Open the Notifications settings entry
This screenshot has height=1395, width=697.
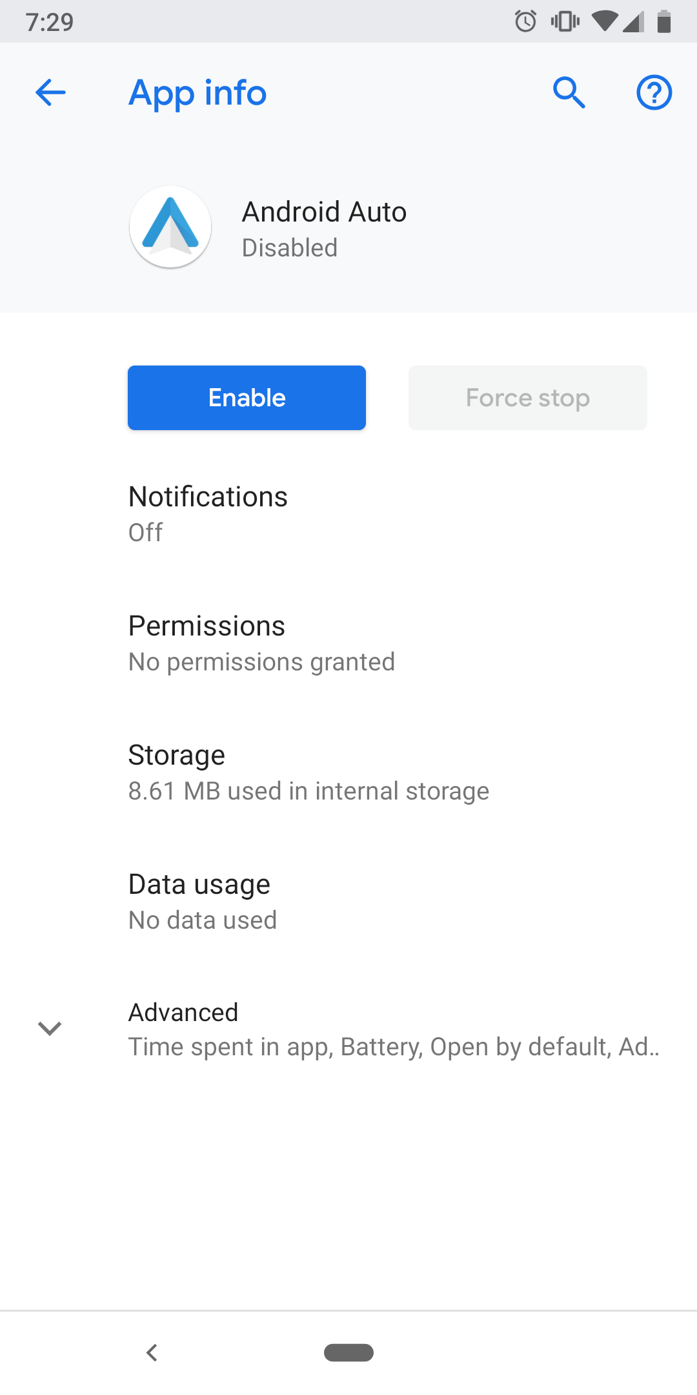point(348,514)
